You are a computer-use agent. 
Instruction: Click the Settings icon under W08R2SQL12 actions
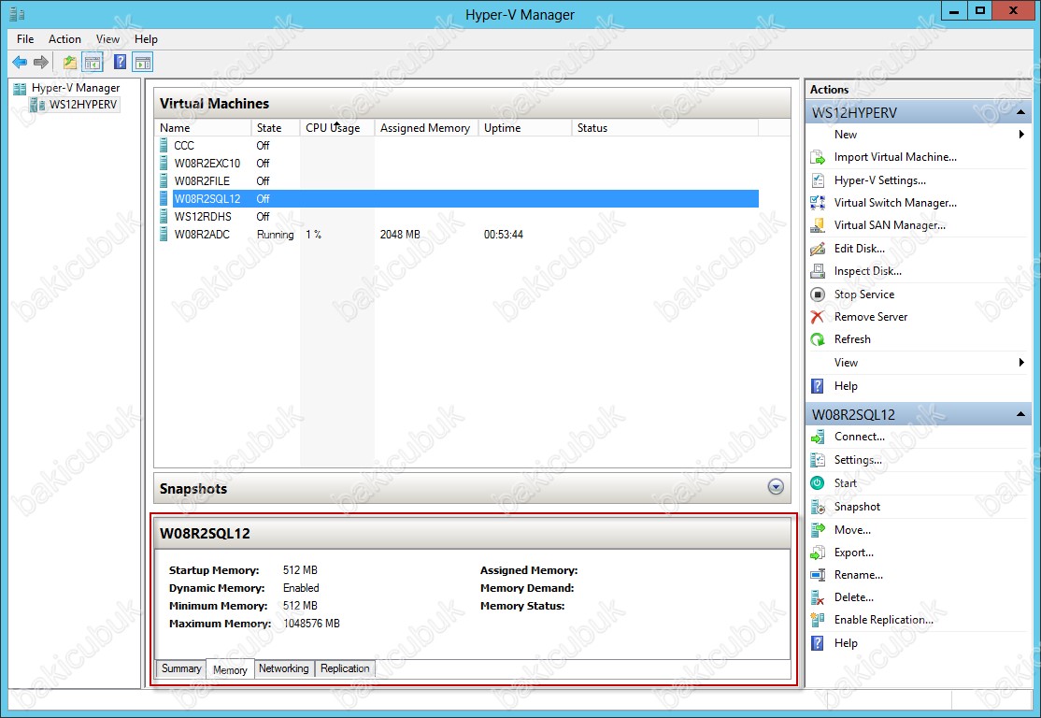pyautogui.click(x=818, y=460)
